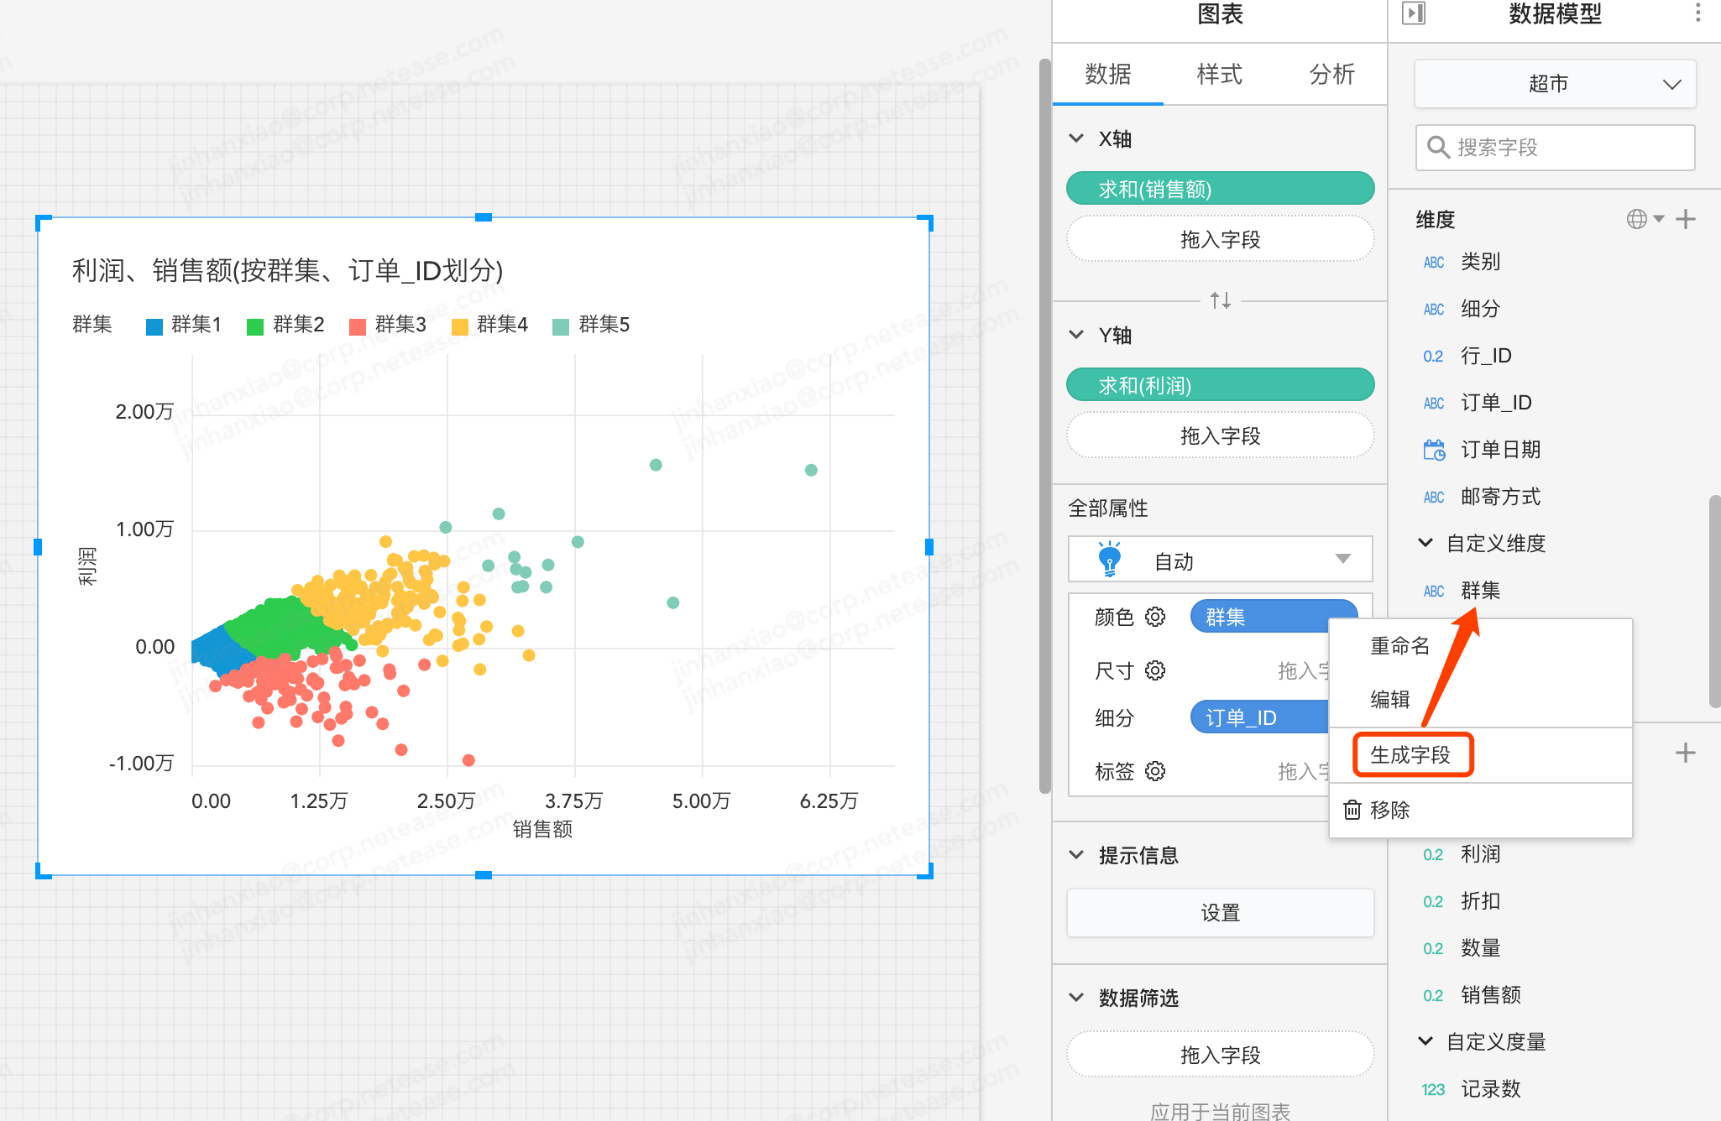Switch to the 样式 tab
This screenshot has width=1721, height=1121.
[x=1219, y=74]
